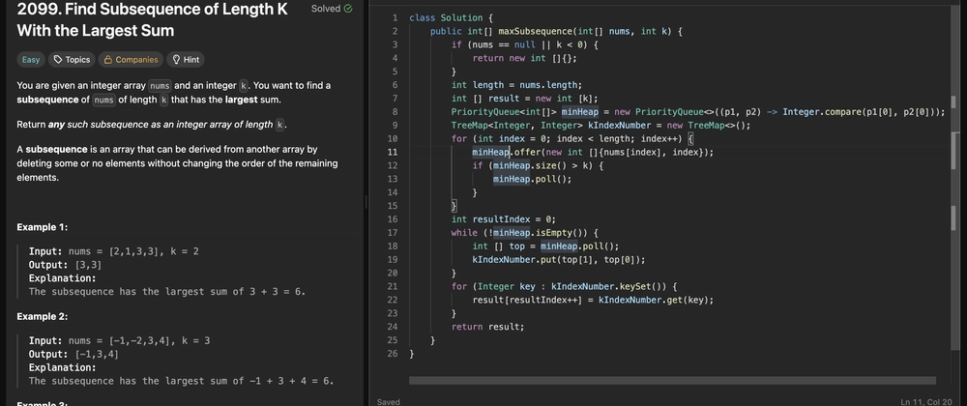Click the Solved checkmark icon

348,9
